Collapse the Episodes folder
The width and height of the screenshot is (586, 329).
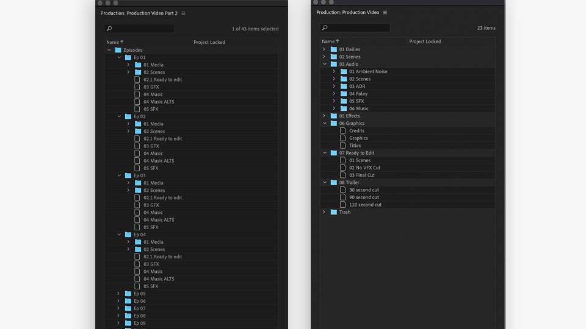(109, 50)
